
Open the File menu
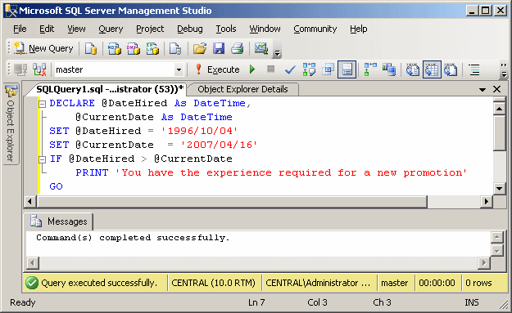20,29
